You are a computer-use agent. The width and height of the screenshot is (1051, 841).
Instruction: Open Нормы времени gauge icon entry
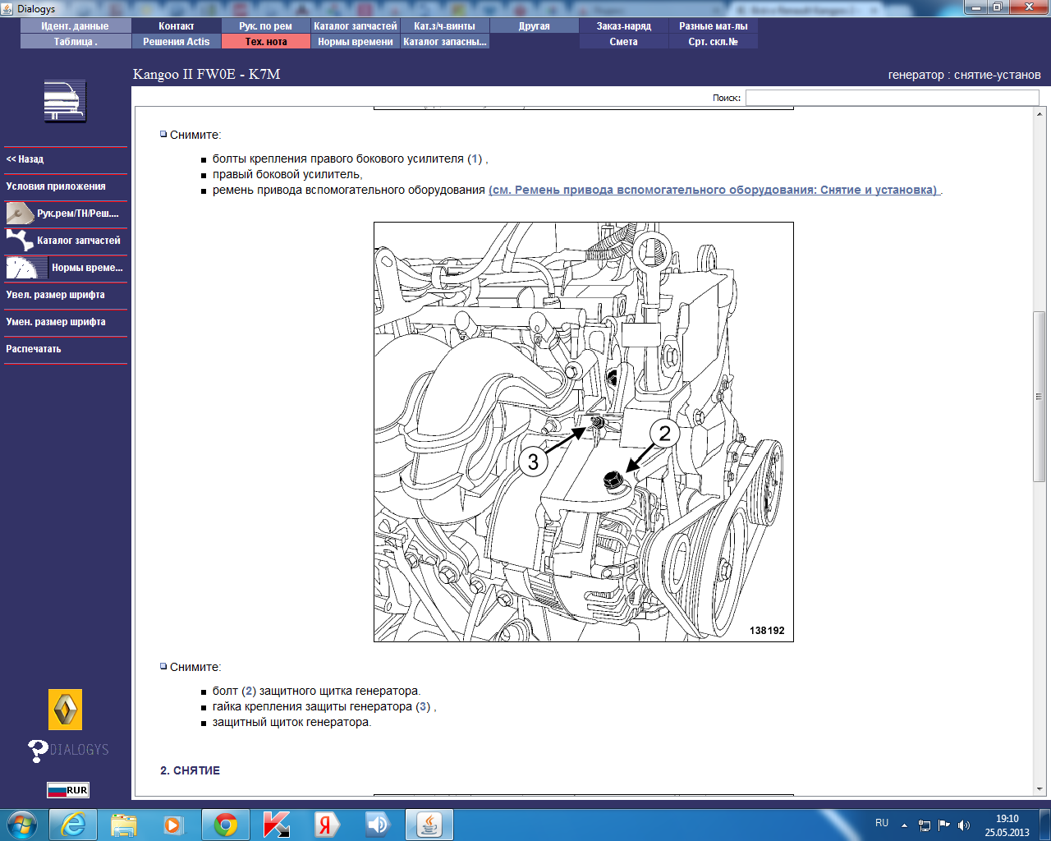click(x=66, y=268)
